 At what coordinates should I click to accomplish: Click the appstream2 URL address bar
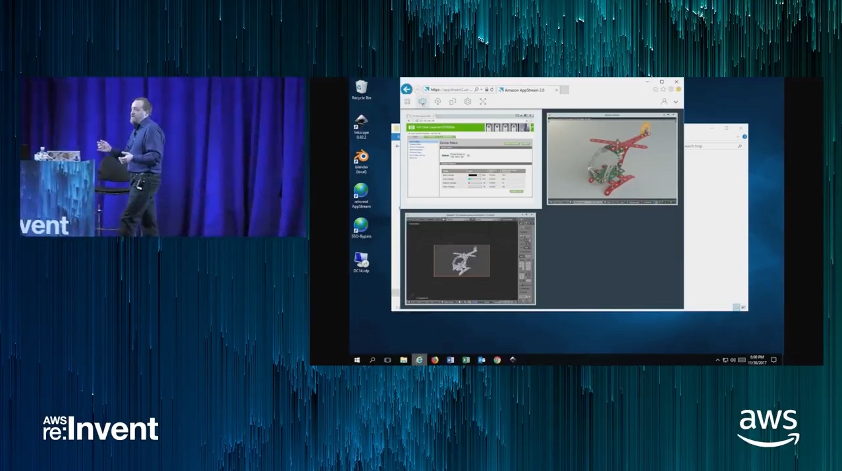449,89
